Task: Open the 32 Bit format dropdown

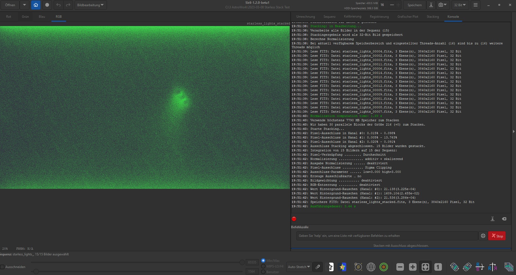Action: tap(460, 5)
